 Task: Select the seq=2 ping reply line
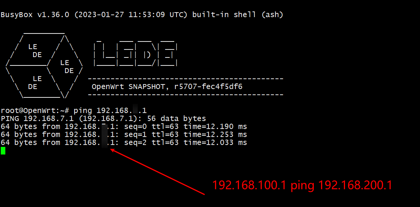[124, 142]
